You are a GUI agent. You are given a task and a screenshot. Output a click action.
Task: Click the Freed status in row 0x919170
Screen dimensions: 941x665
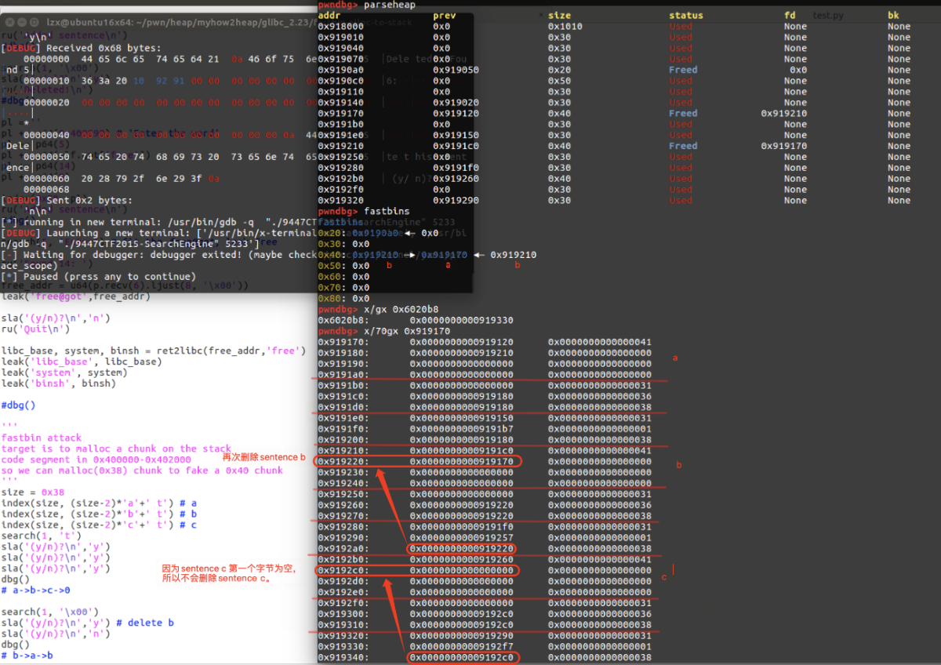[682, 114]
